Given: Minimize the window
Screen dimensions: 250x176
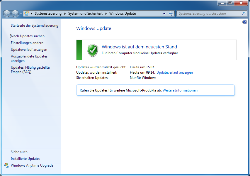Looking at the screenshot, I should coord(222,3).
